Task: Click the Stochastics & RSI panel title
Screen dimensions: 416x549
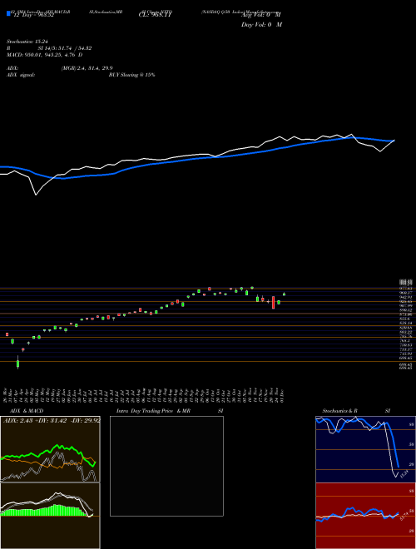Action: tap(356, 411)
